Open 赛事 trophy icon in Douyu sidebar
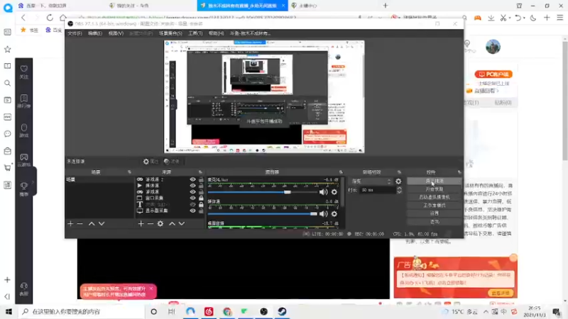Viewport: 568px width, 319px height. click(24, 189)
